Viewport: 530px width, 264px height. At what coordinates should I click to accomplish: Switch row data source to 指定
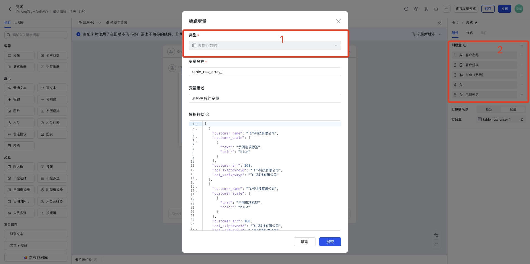[489, 109]
